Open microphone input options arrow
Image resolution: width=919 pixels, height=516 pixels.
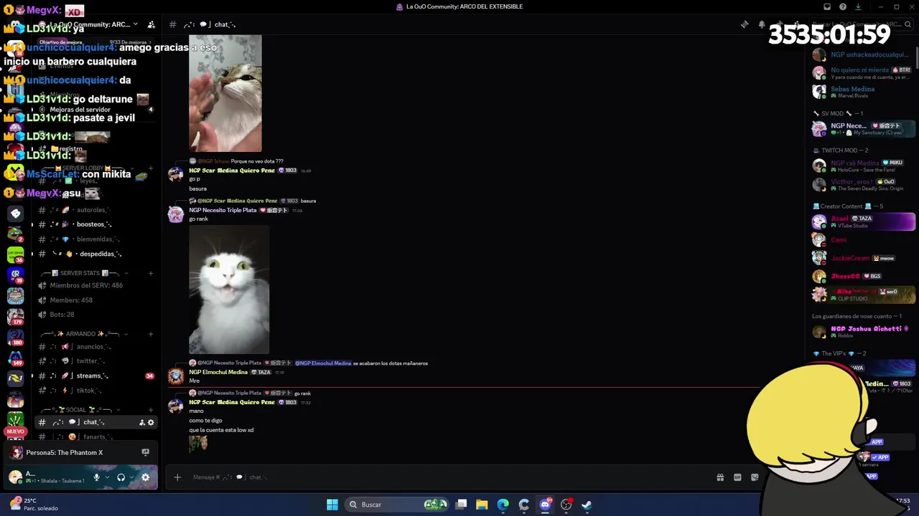[x=107, y=477]
